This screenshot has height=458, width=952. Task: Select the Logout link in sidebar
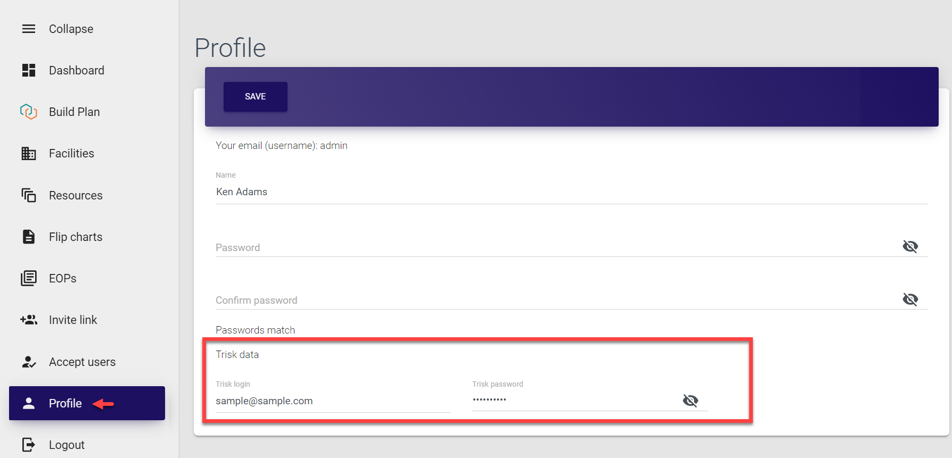tap(67, 445)
